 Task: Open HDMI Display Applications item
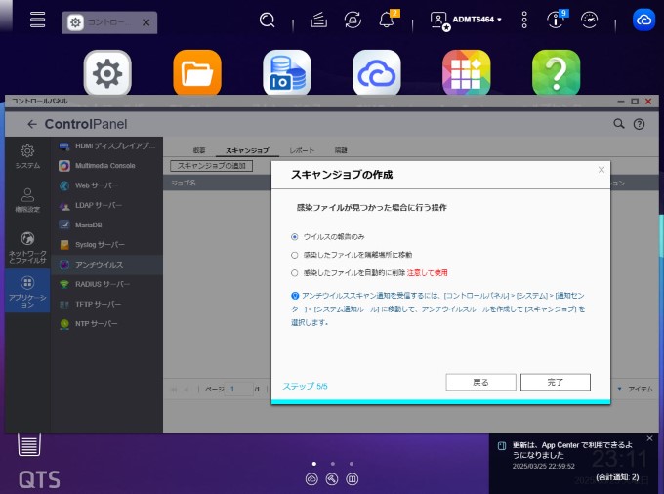pos(107,146)
